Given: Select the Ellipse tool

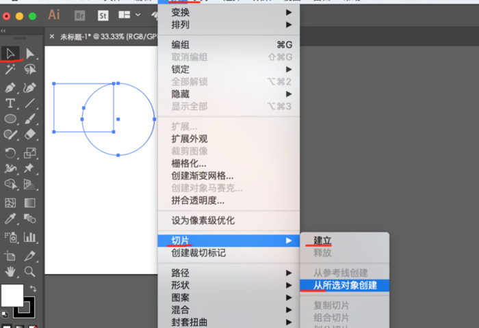Looking at the screenshot, I should pos(10,118).
